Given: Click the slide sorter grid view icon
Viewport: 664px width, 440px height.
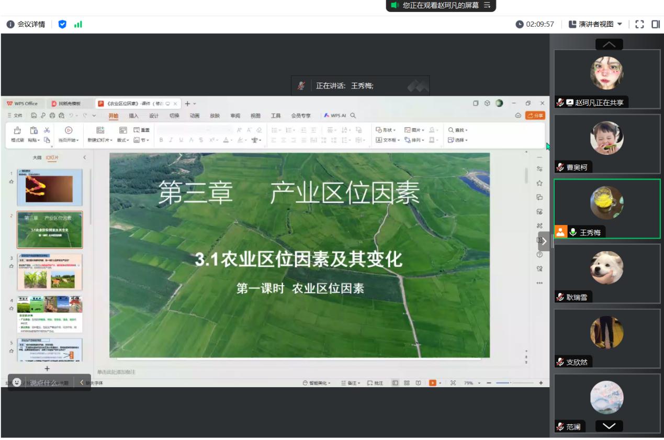Looking at the screenshot, I should coord(407,383).
